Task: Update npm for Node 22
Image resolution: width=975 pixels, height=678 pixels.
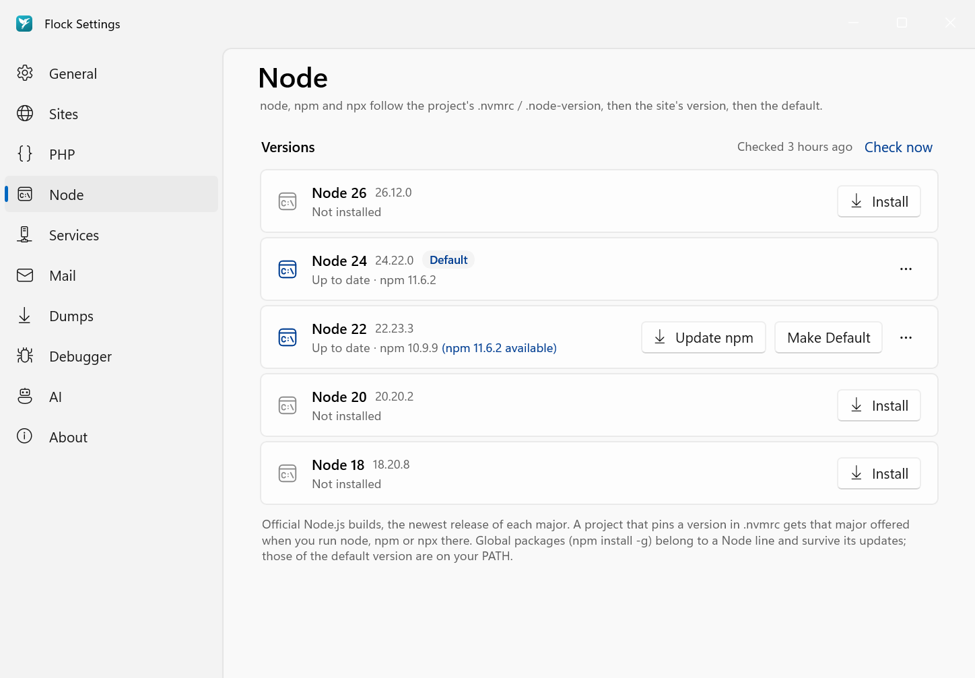Action: (704, 338)
